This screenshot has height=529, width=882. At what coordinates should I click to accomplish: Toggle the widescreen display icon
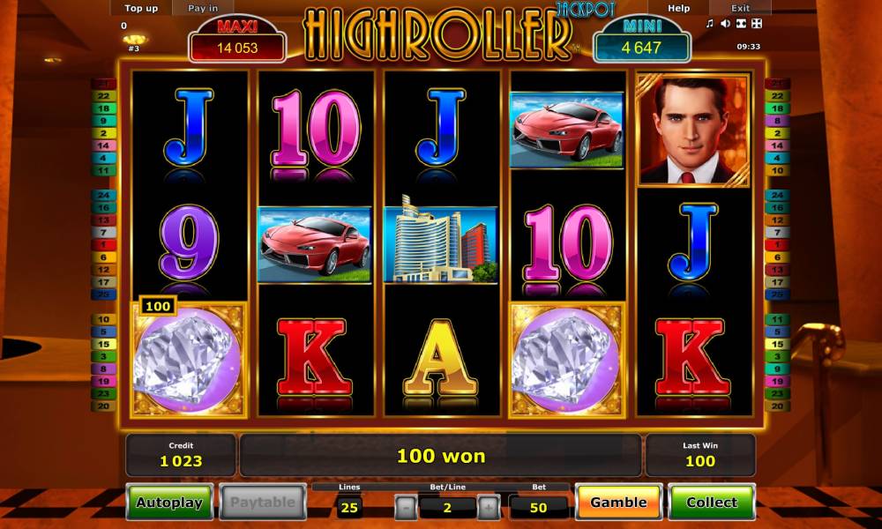point(742,23)
